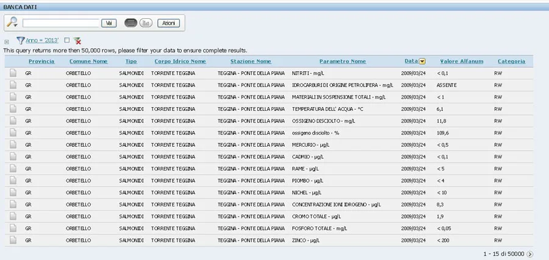Select the '< 200' value cell

[443, 241]
